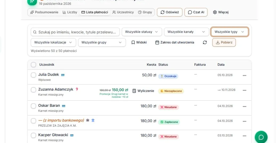Open saved Widoki
Image resolution: width=276 pixels, height=143 pixels.
tap(139, 42)
